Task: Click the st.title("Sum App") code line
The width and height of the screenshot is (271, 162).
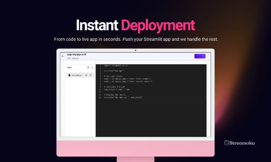Action: pos(114,71)
